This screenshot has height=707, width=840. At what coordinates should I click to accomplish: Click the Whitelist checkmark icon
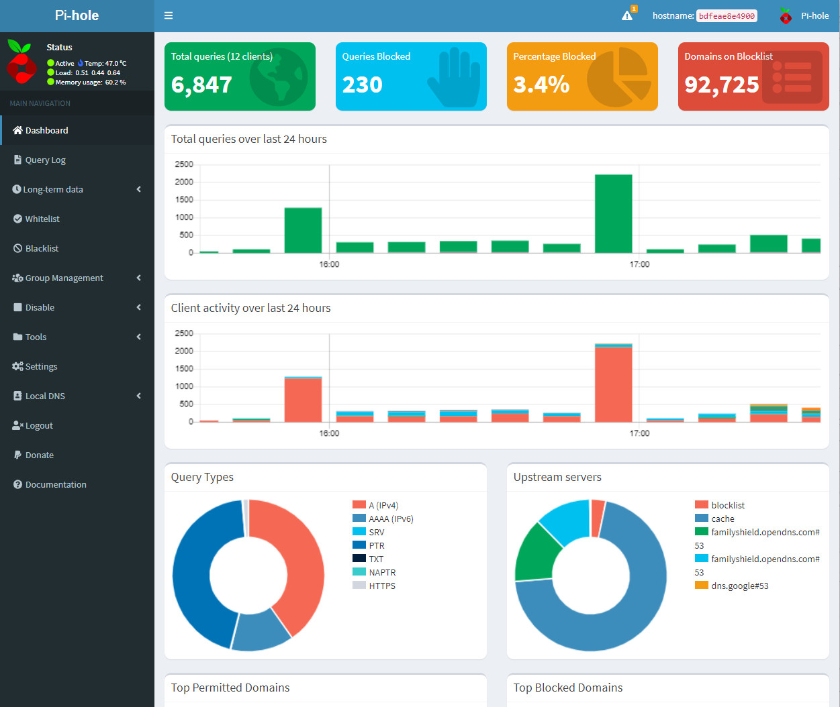point(17,219)
